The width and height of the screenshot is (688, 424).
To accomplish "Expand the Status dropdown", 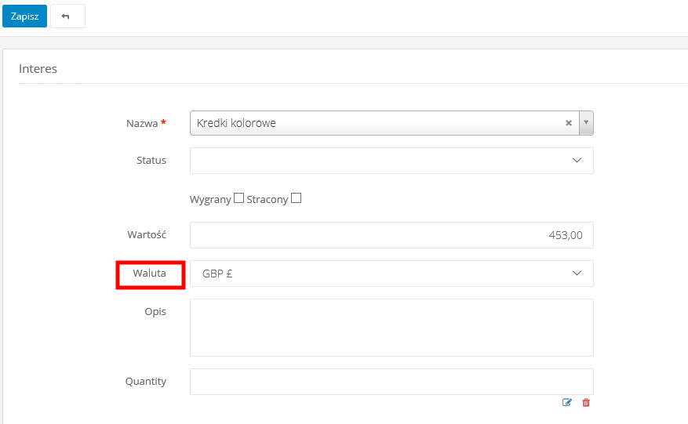I will point(577,161).
